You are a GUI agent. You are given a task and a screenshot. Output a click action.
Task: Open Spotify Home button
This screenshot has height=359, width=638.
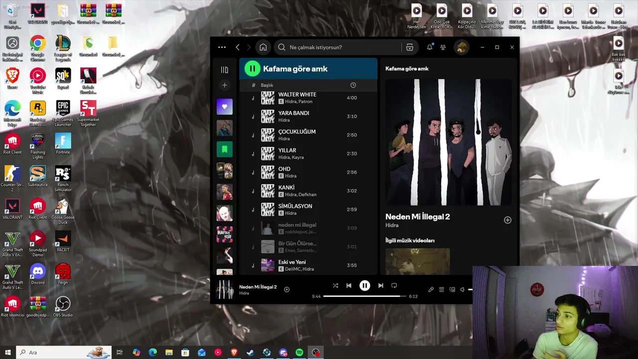263,47
